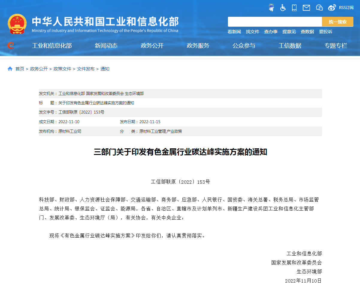
Task: Go to 首页 in the breadcrumb
Action: [20, 69]
